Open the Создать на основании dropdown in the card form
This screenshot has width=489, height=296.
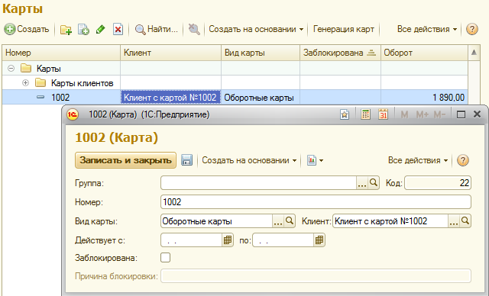249,160
